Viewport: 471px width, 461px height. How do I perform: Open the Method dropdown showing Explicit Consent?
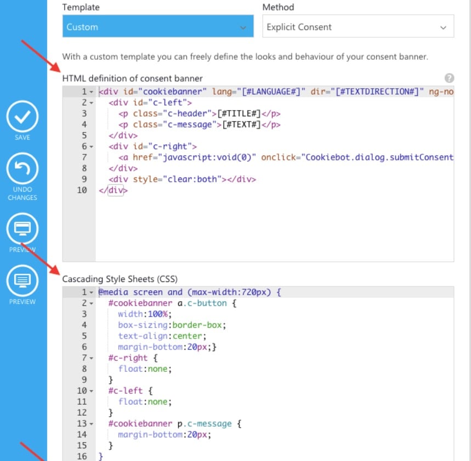358,26
